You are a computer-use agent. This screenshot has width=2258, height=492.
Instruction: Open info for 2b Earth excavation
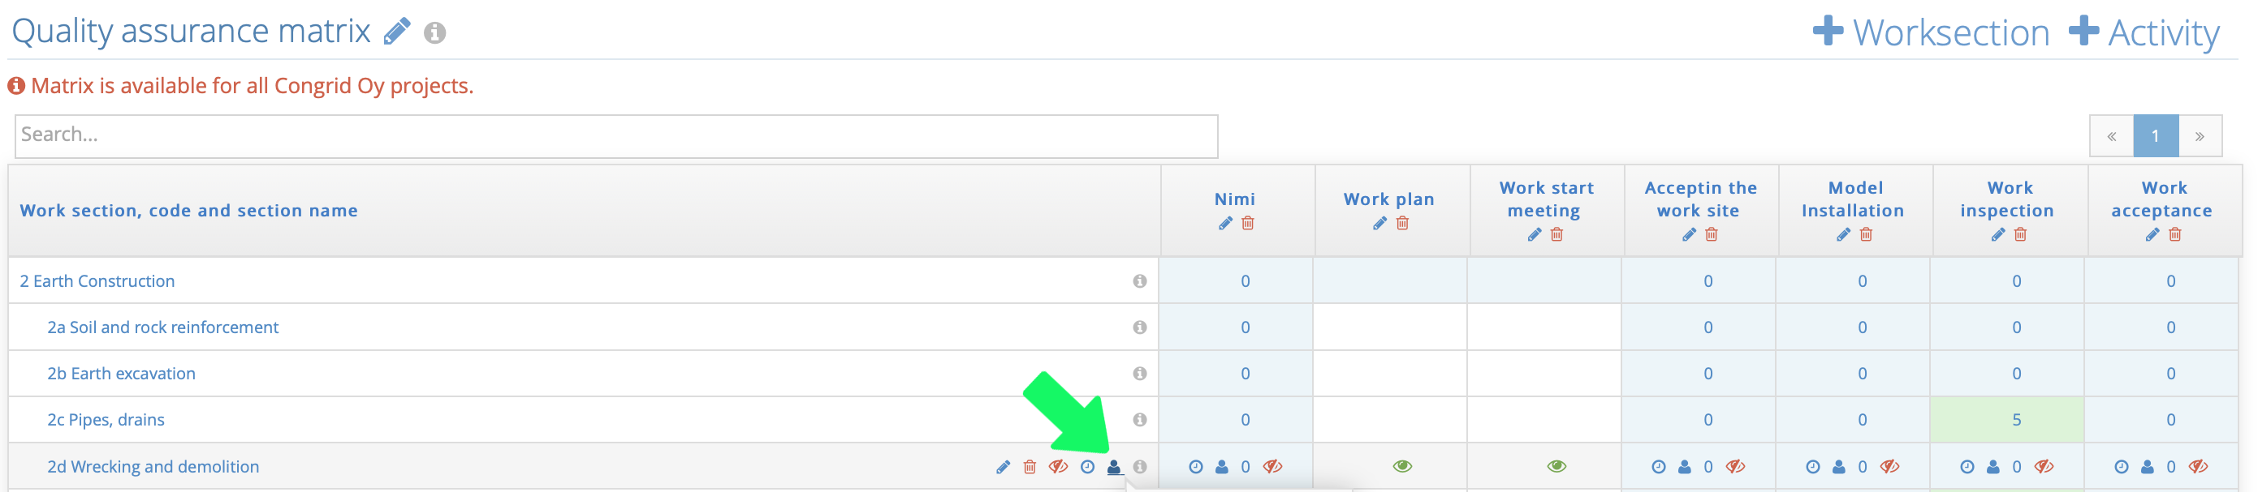pos(1139,374)
